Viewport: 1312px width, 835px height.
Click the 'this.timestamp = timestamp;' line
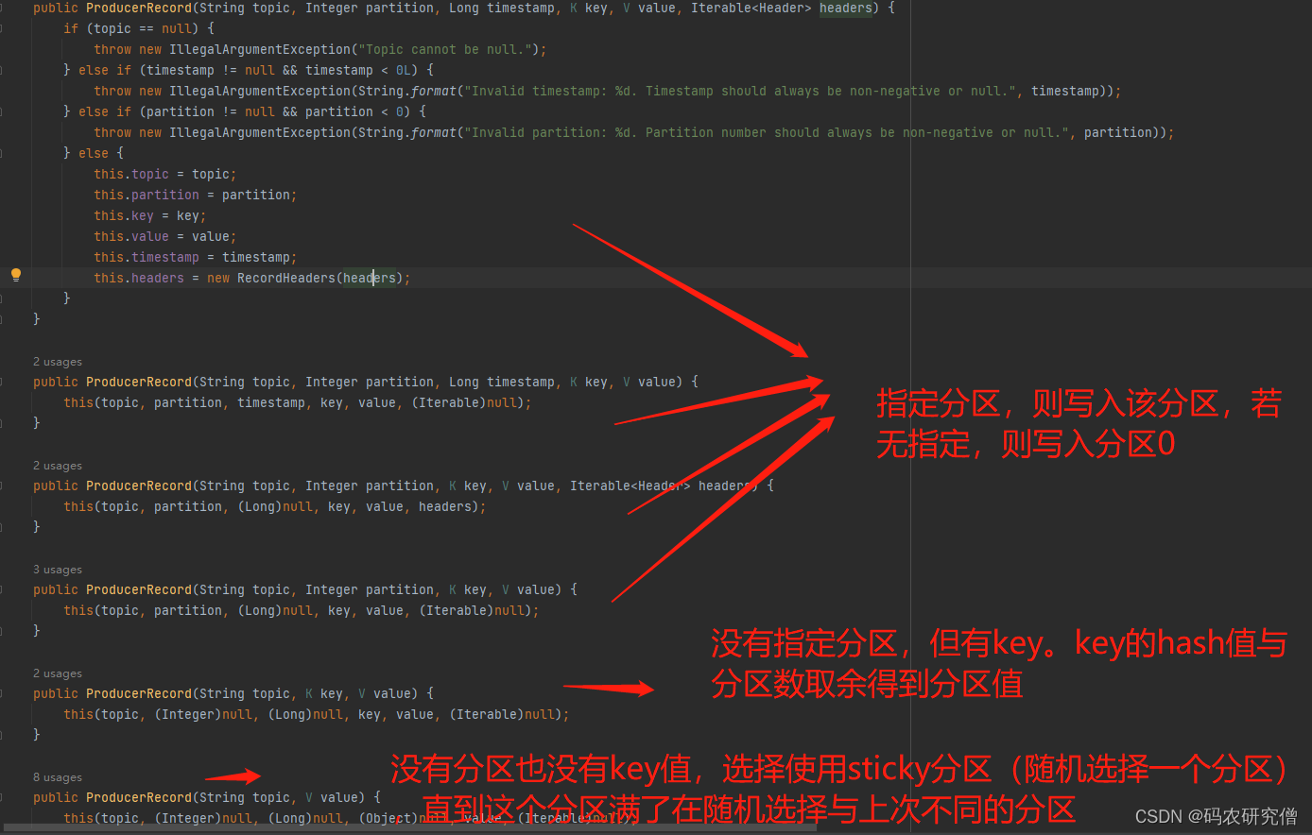pos(196,257)
